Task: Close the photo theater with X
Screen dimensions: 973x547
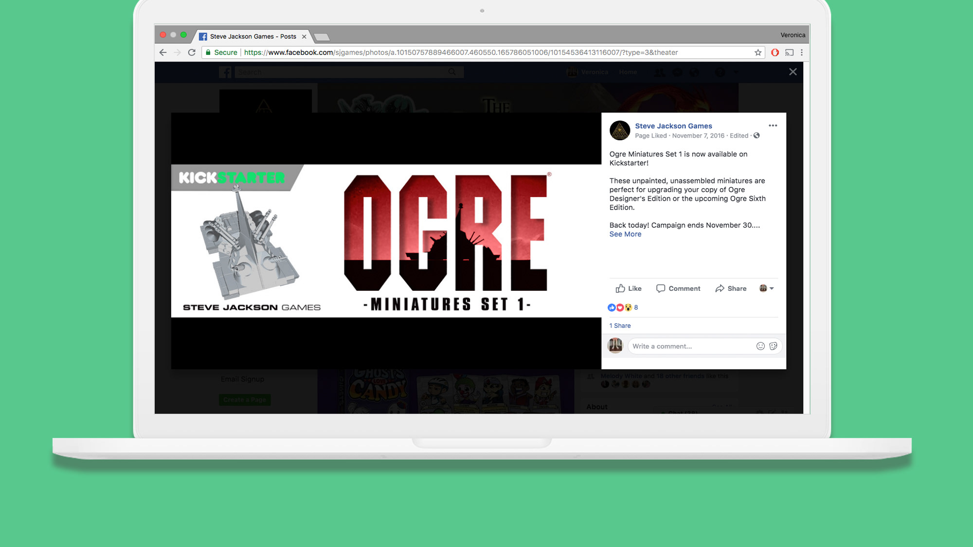Action: pyautogui.click(x=793, y=72)
